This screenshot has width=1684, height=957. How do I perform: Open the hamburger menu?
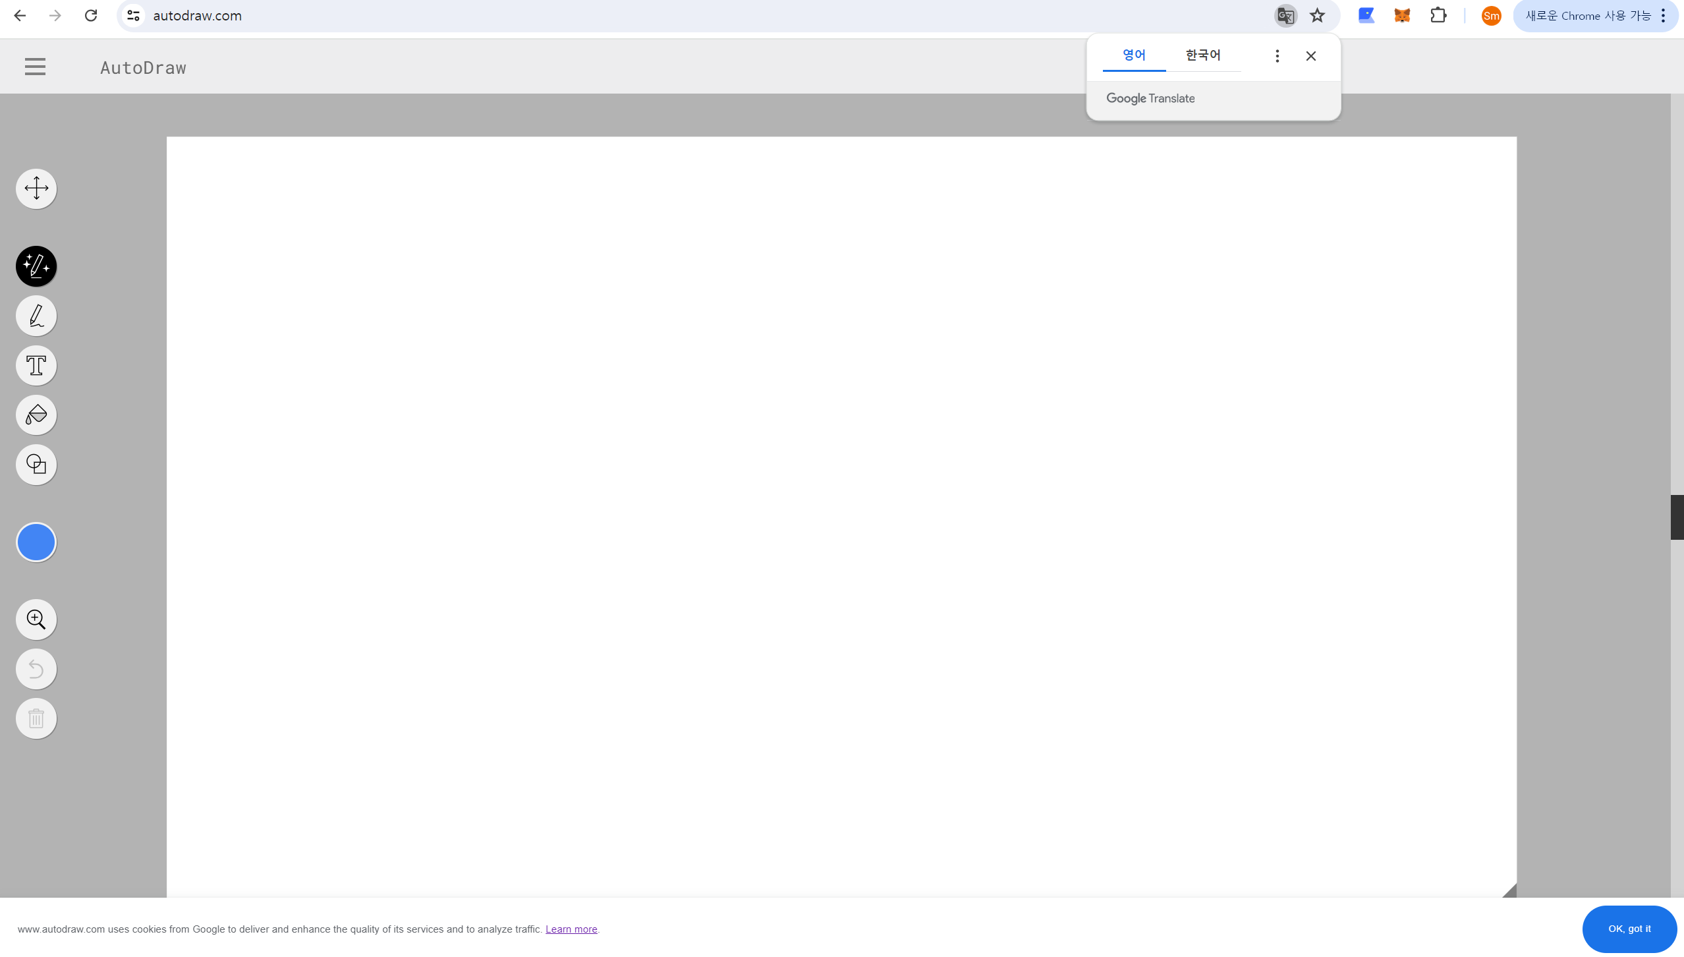click(x=35, y=67)
